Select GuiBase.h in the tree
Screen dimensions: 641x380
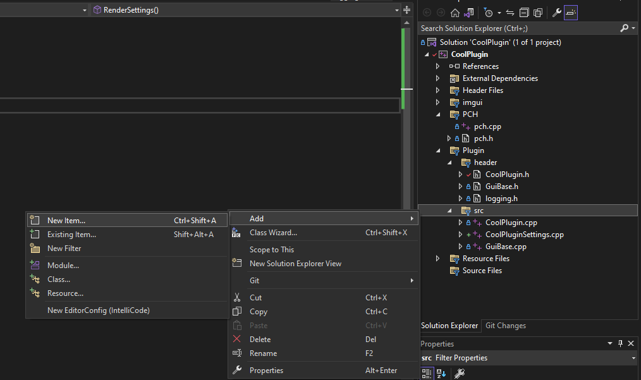(501, 186)
